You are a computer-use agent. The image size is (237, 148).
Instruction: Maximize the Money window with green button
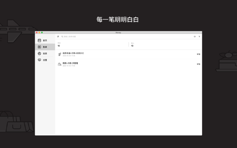point(42,33)
